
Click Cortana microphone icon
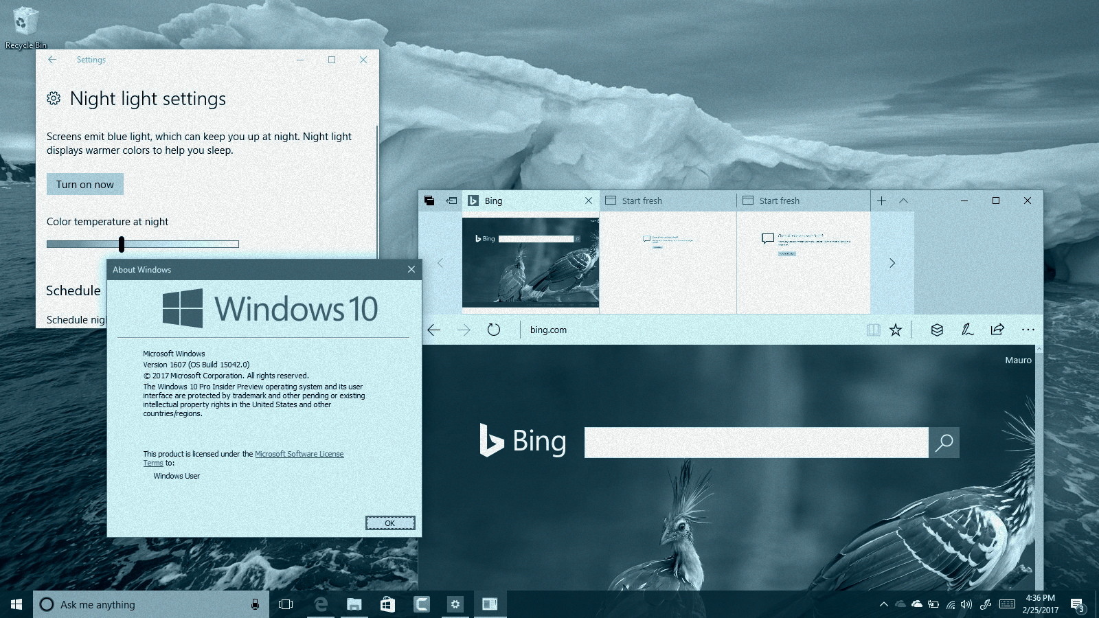pyautogui.click(x=255, y=604)
